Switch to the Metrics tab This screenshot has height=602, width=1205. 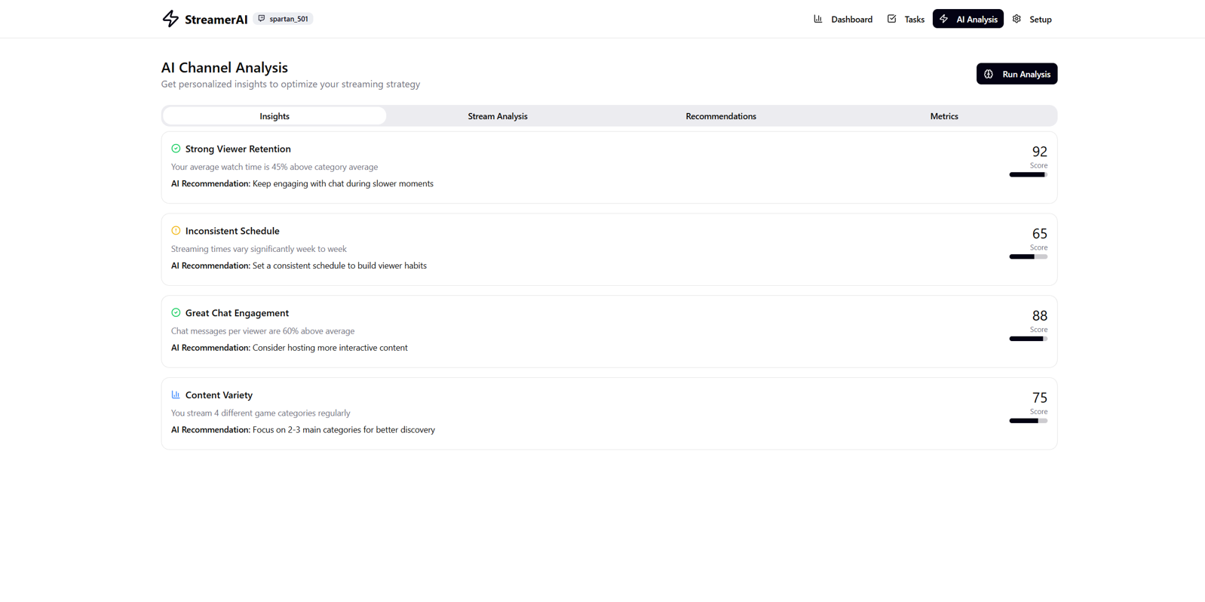(944, 116)
